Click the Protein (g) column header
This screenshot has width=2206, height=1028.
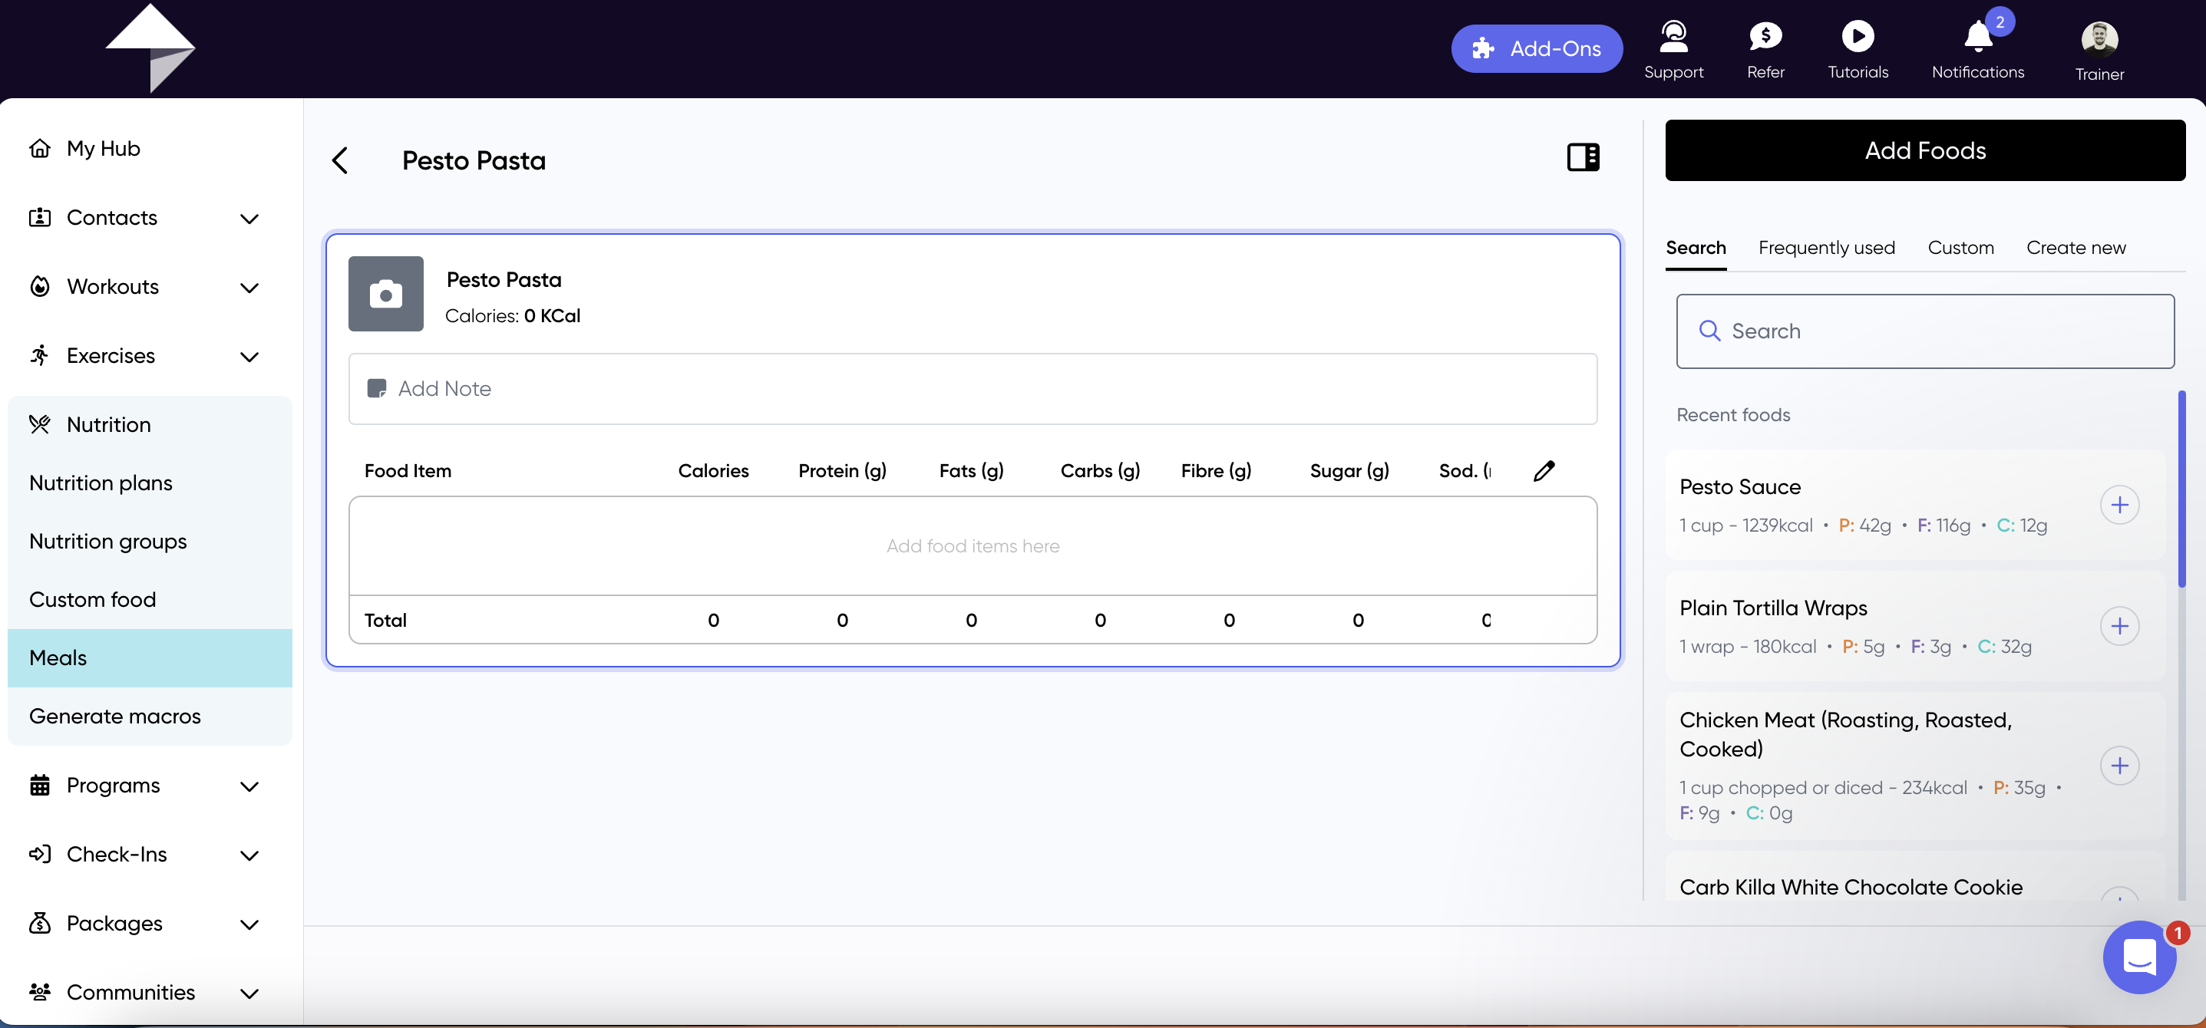click(x=842, y=471)
